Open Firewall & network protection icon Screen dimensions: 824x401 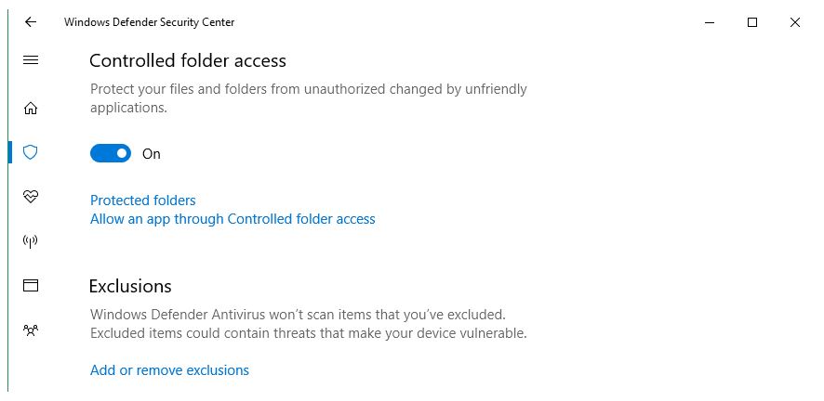point(31,241)
